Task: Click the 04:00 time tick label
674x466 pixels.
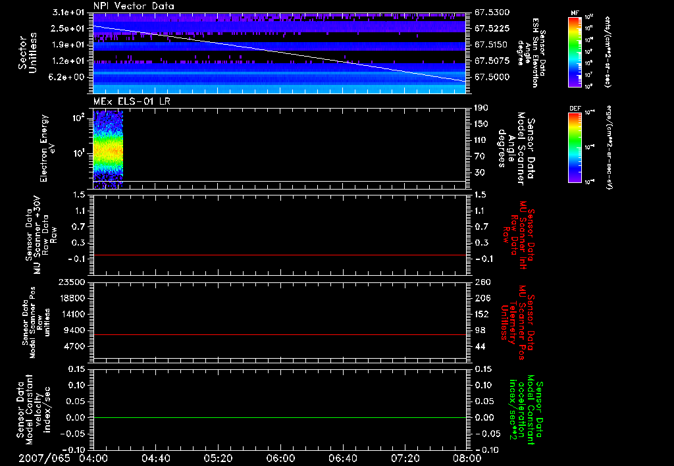Action: (x=93, y=458)
